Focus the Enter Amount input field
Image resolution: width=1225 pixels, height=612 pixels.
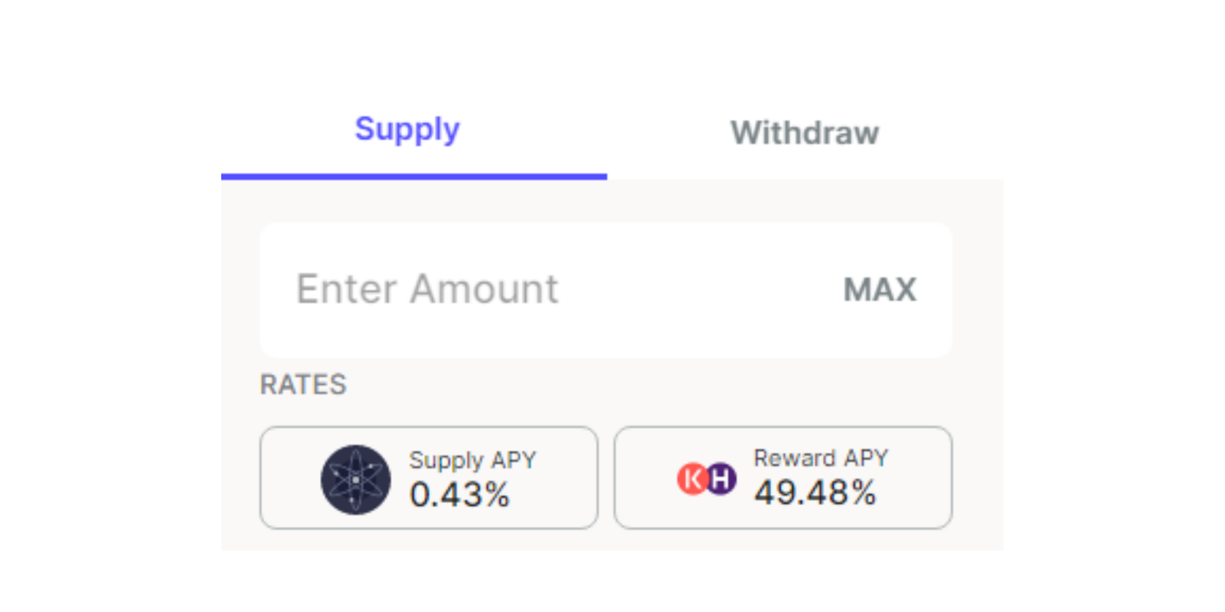(606, 290)
